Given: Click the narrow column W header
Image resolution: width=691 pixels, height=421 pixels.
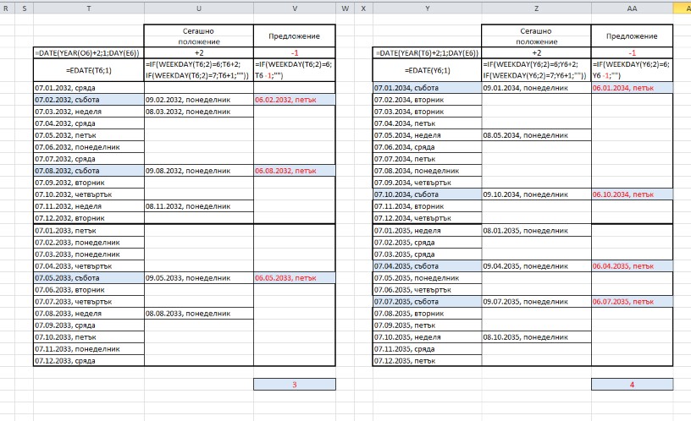Looking at the screenshot, I should (x=345, y=8).
